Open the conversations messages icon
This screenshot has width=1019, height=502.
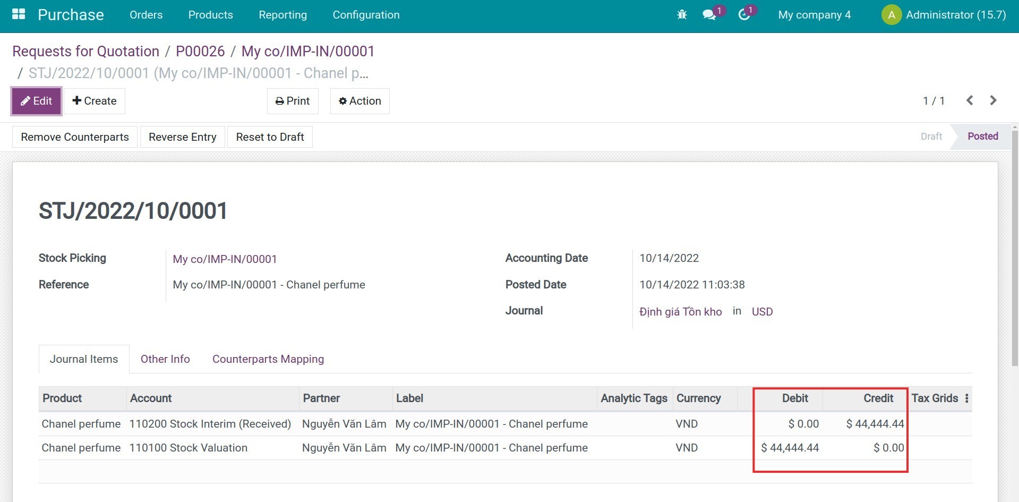709,15
